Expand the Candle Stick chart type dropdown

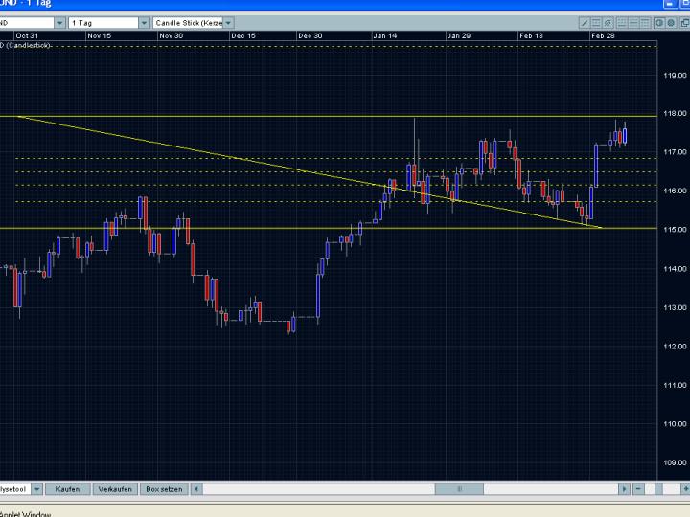(227, 22)
